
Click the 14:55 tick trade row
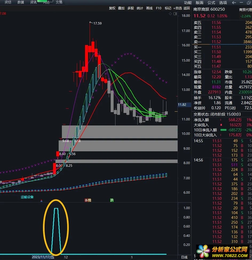(x=223, y=141)
